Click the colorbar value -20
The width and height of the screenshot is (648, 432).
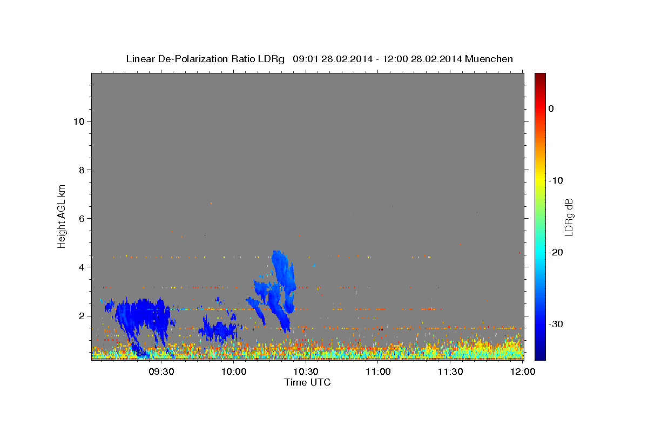pos(556,252)
